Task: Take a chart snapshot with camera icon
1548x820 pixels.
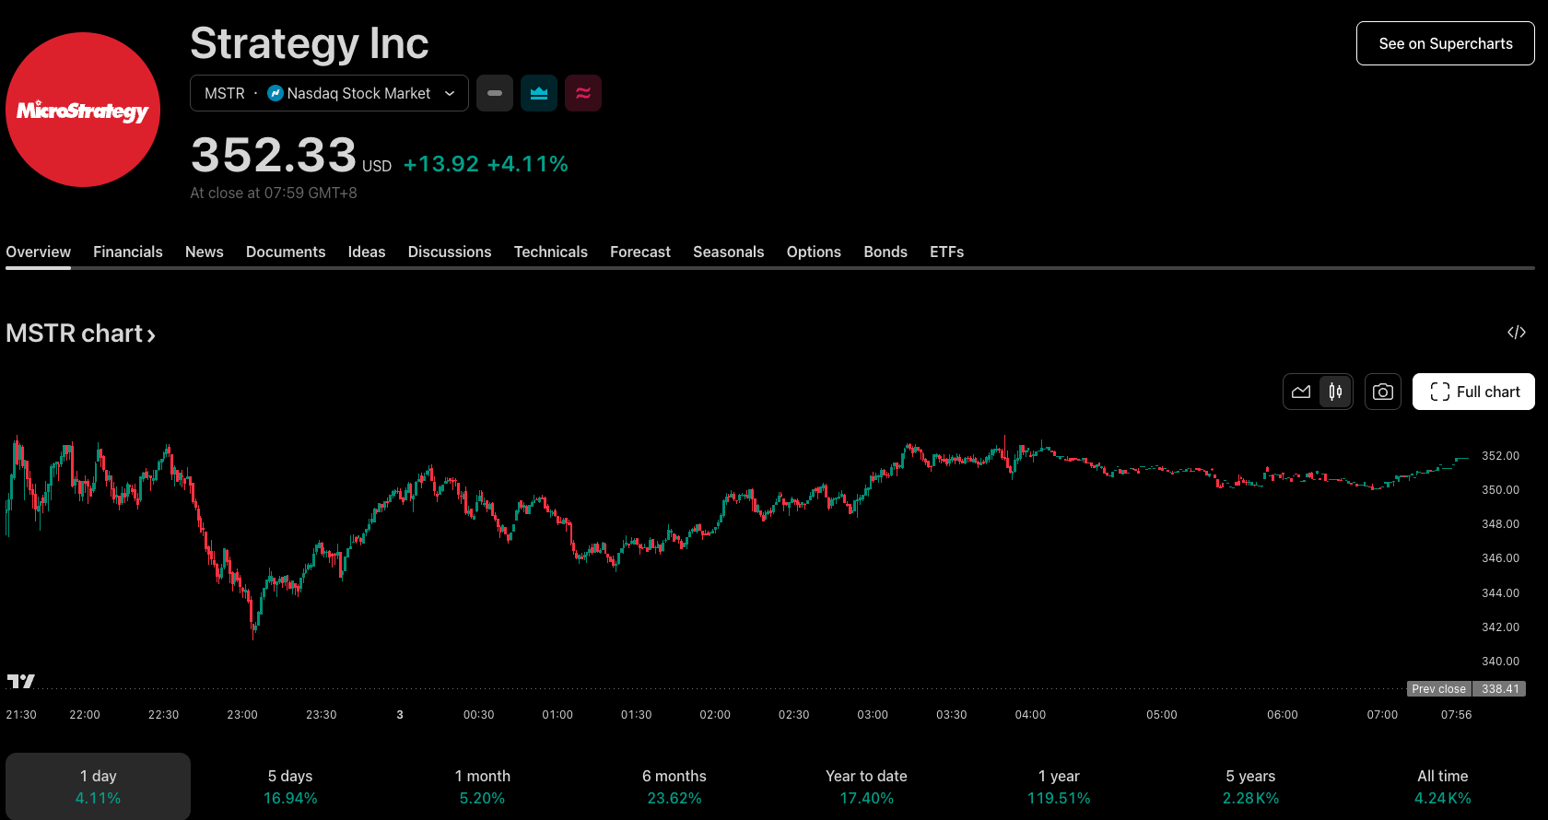Action: (x=1382, y=392)
